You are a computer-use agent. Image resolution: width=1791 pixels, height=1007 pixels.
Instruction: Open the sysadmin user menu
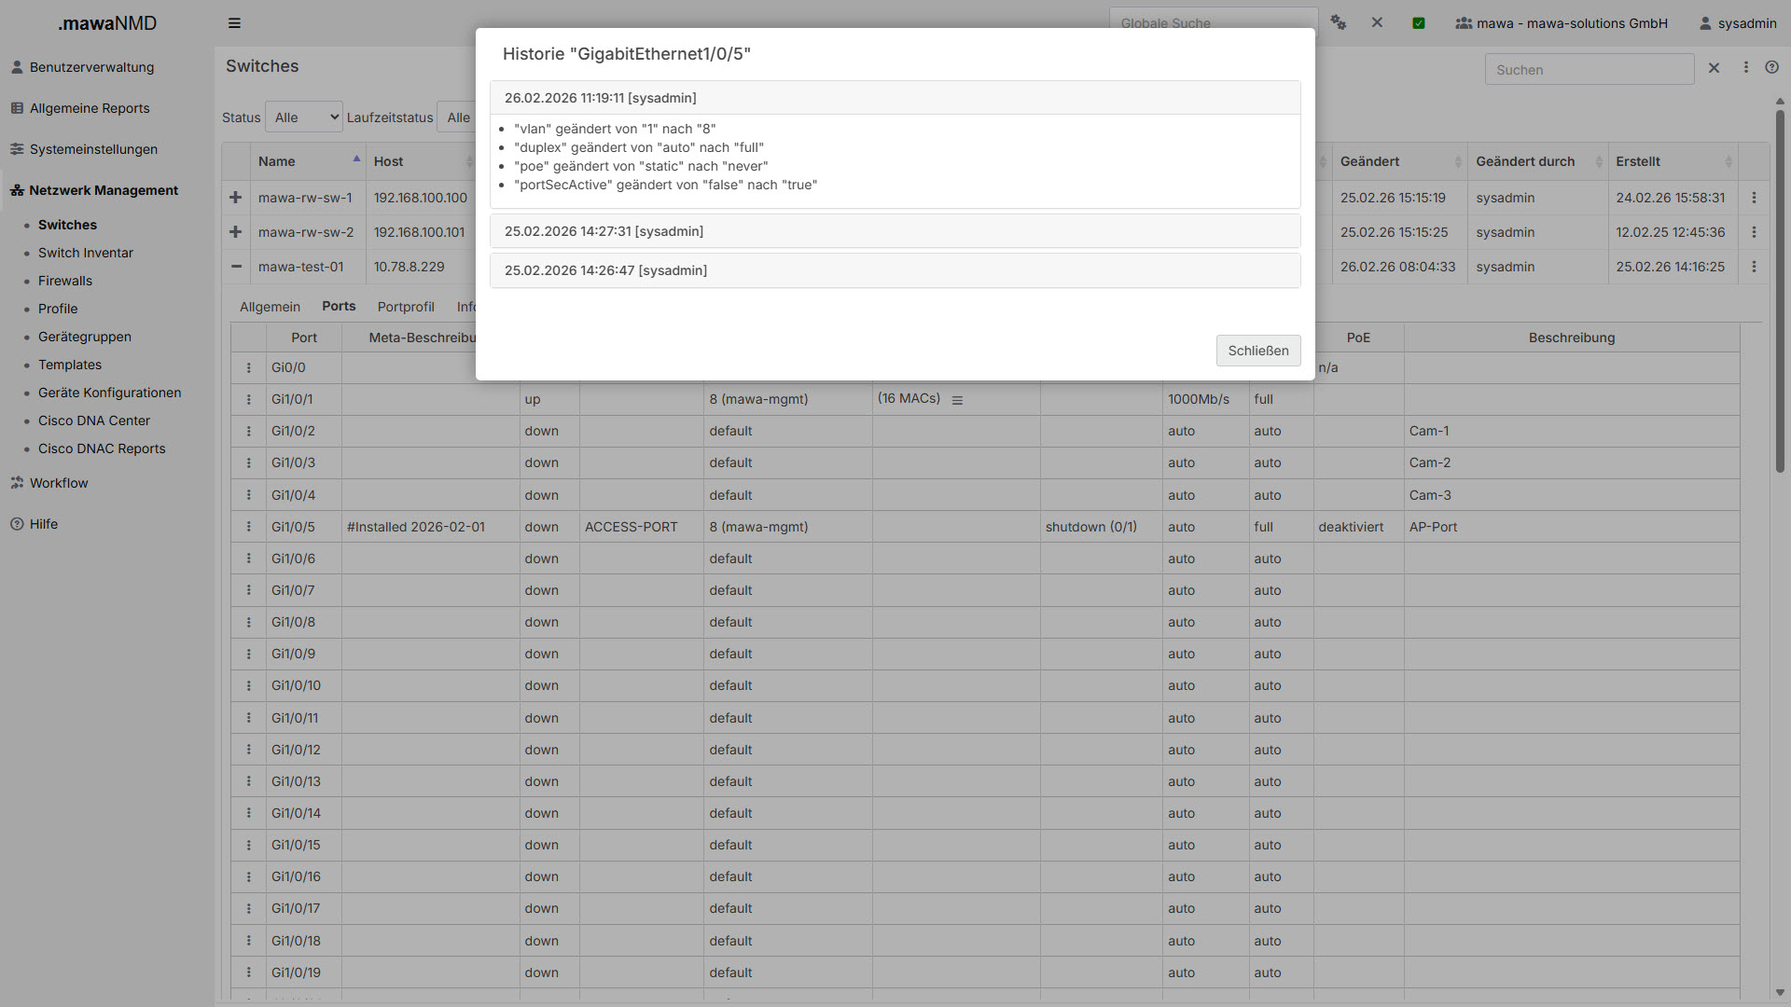coord(1738,23)
